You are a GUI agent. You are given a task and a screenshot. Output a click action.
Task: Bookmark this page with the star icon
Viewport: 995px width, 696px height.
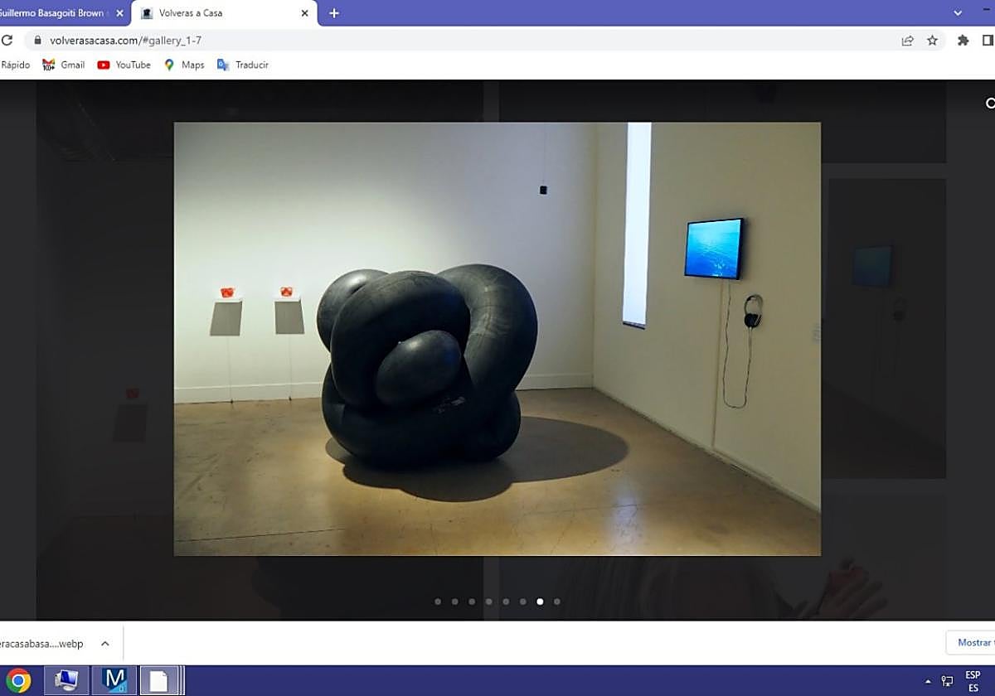(x=933, y=40)
